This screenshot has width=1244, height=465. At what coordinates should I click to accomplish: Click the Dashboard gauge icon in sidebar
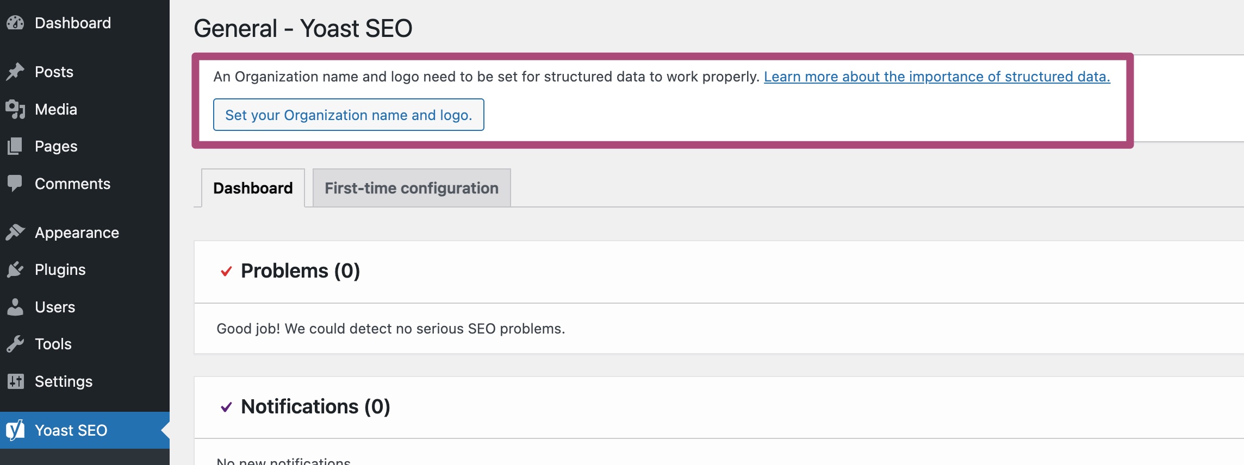pyautogui.click(x=15, y=23)
